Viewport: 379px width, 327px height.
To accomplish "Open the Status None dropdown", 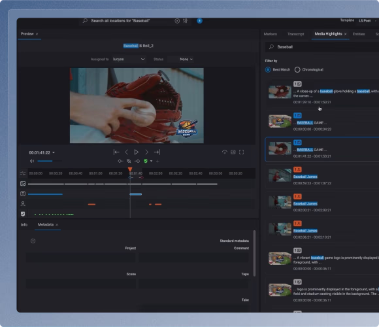I will coord(181,60).
